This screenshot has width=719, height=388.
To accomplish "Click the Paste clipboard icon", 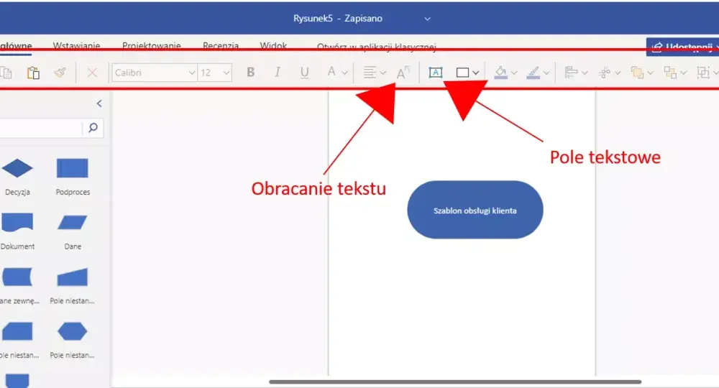I will click(x=33, y=73).
